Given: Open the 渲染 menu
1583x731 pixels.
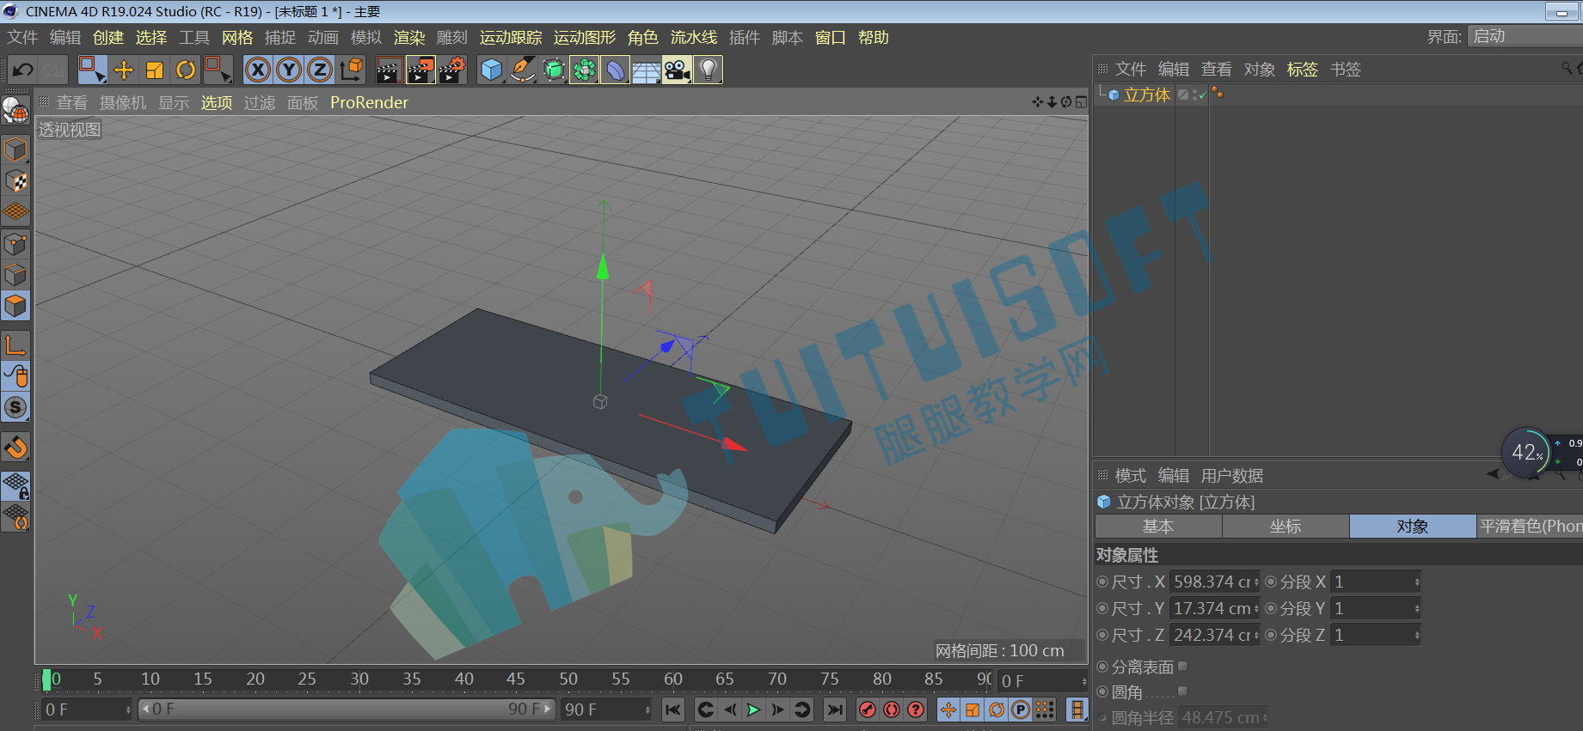Looking at the screenshot, I should (x=409, y=37).
